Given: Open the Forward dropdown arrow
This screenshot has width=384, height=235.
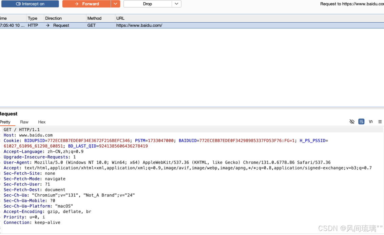Looking at the screenshot, I should 115,4.
